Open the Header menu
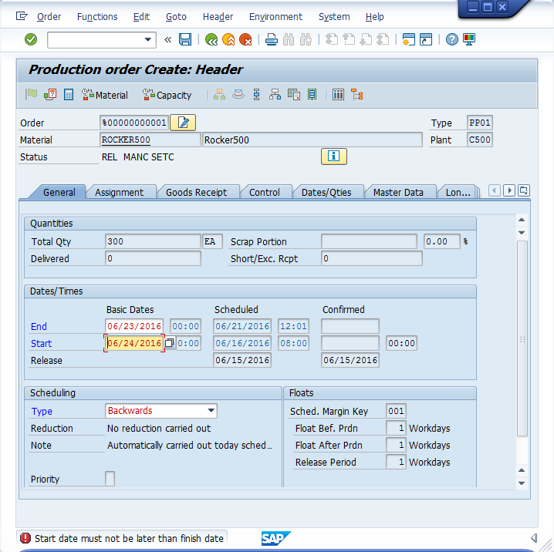This screenshot has height=552, width=554. tap(218, 17)
